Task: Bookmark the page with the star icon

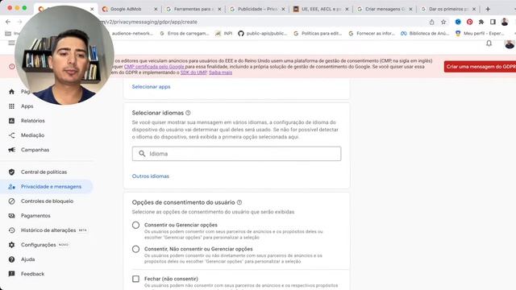Action: tap(443, 22)
